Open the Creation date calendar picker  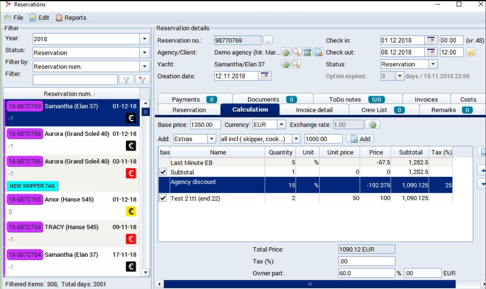coord(265,76)
